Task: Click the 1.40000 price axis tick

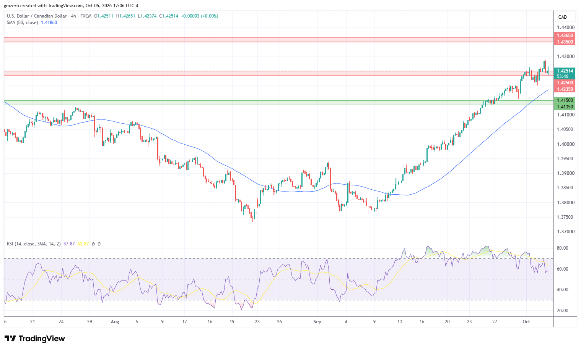Action: [x=565, y=144]
